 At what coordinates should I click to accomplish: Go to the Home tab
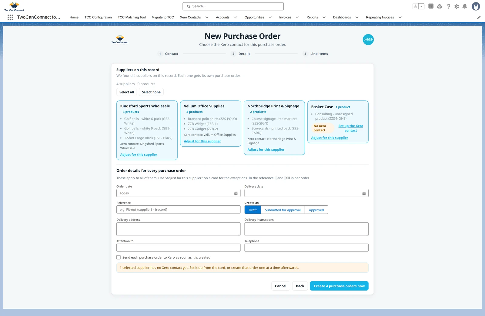pos(74,17)
